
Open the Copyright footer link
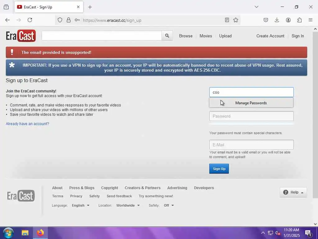pyautogui.click(x=110, y=188)
